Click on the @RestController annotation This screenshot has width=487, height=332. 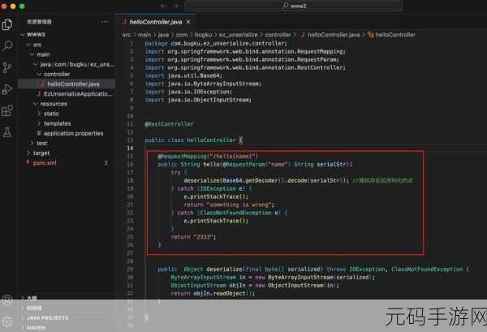coord(170,124)
